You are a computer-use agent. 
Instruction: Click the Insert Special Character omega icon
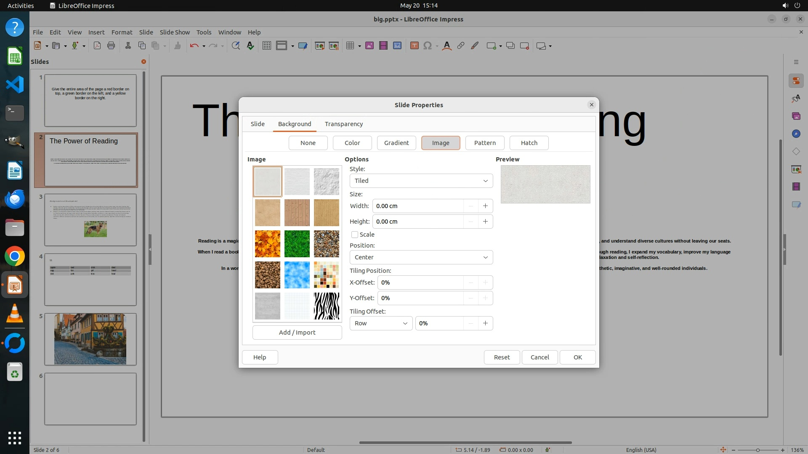(x=428, y=46)
